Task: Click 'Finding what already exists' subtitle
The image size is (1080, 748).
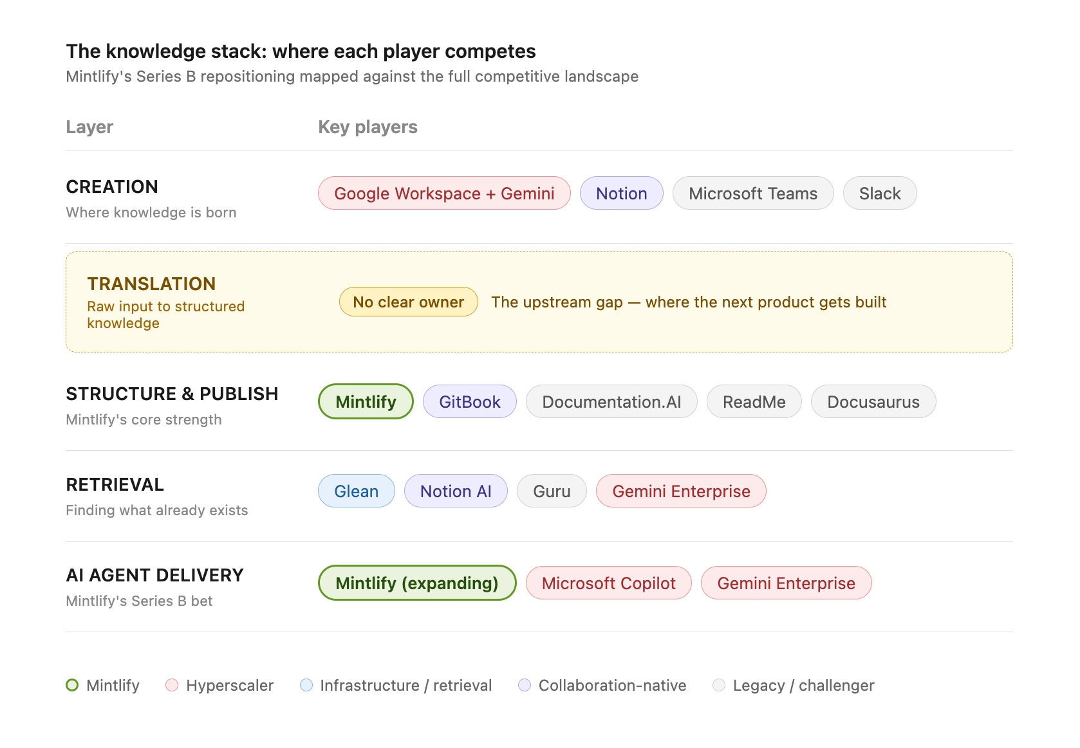Action: click(156, 510)
